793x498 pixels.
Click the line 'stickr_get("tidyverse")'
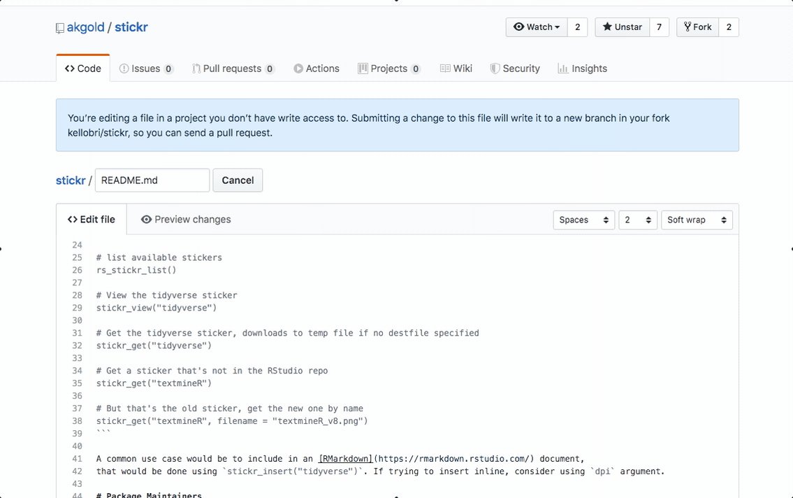coord(154,346)
